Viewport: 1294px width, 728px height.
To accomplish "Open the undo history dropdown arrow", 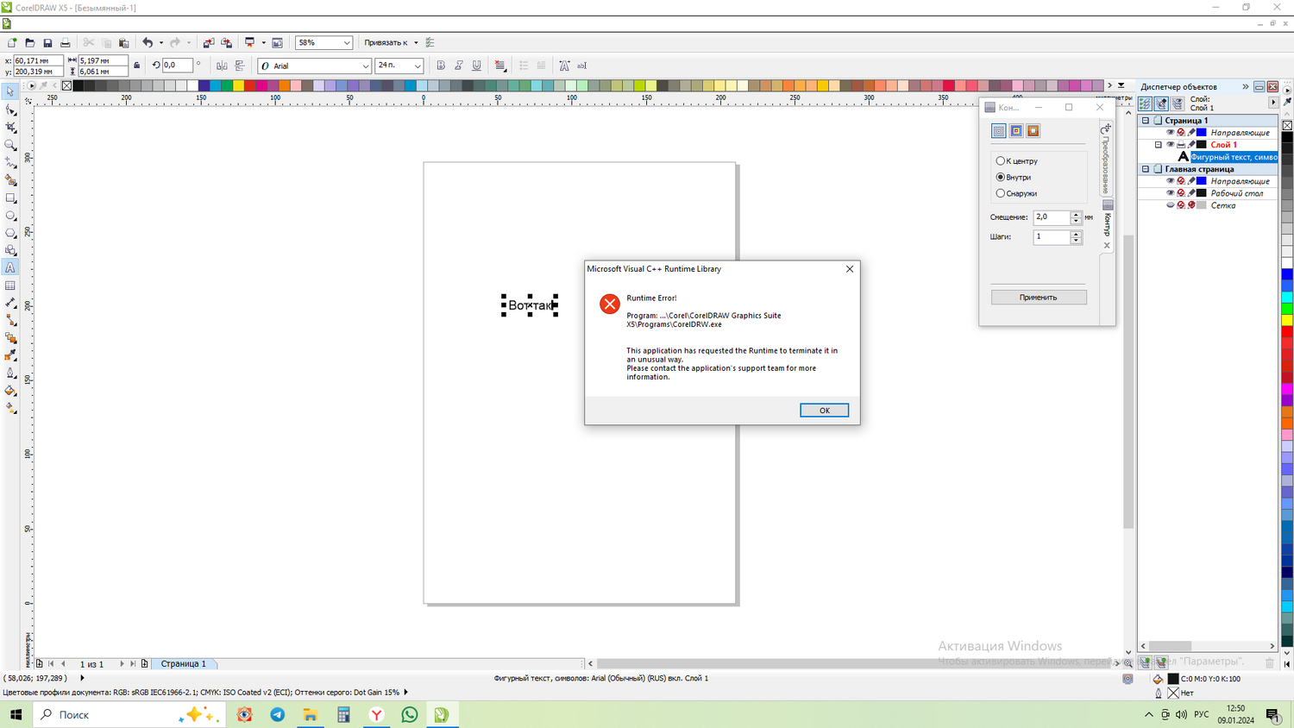I will [x=160, y=42].
